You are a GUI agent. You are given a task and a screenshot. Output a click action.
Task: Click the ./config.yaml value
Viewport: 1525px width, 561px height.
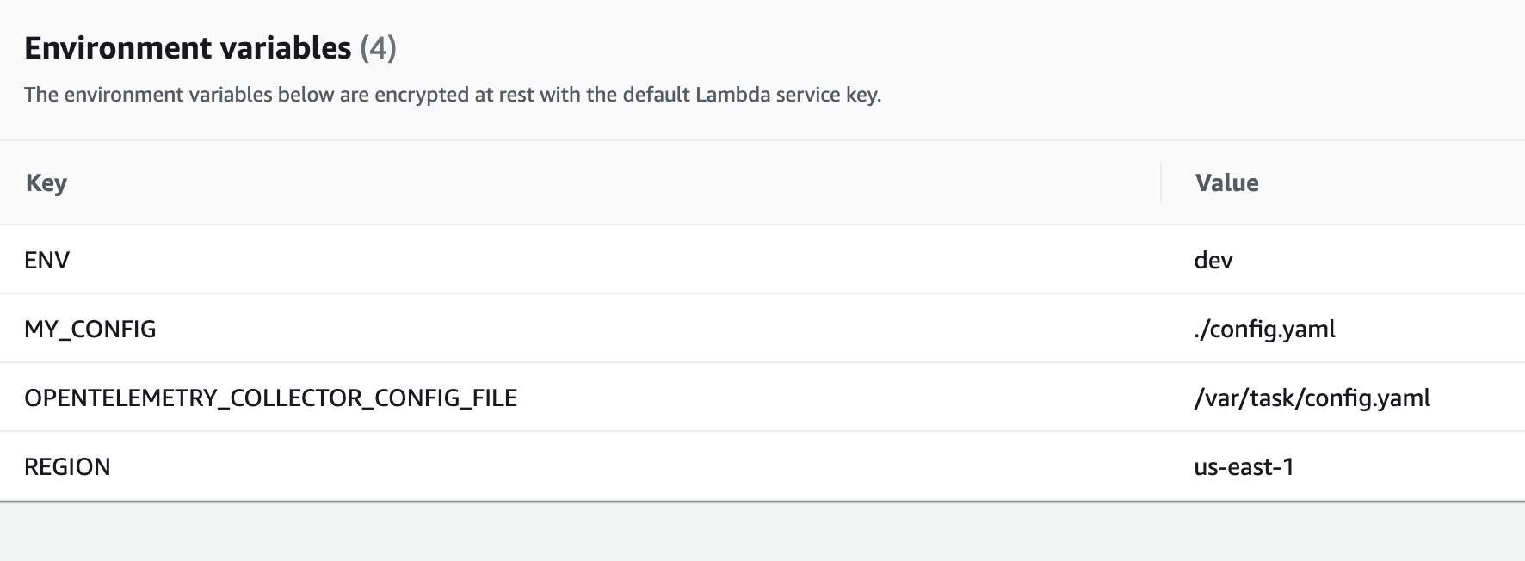tap(1264, 329)
